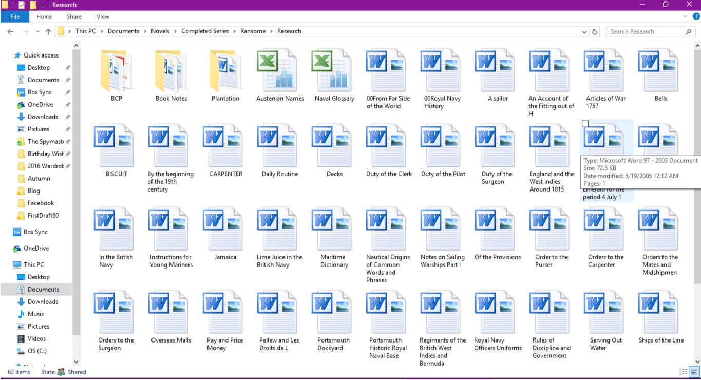Go up one level with Up arrow
The height and width of the screenshot is (380, 701).
coord(48,31)
